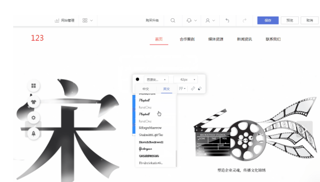Click the 预览 preview button
This screenshot has width=320, height=182.
pyautogui.click(x=289, y=20)
